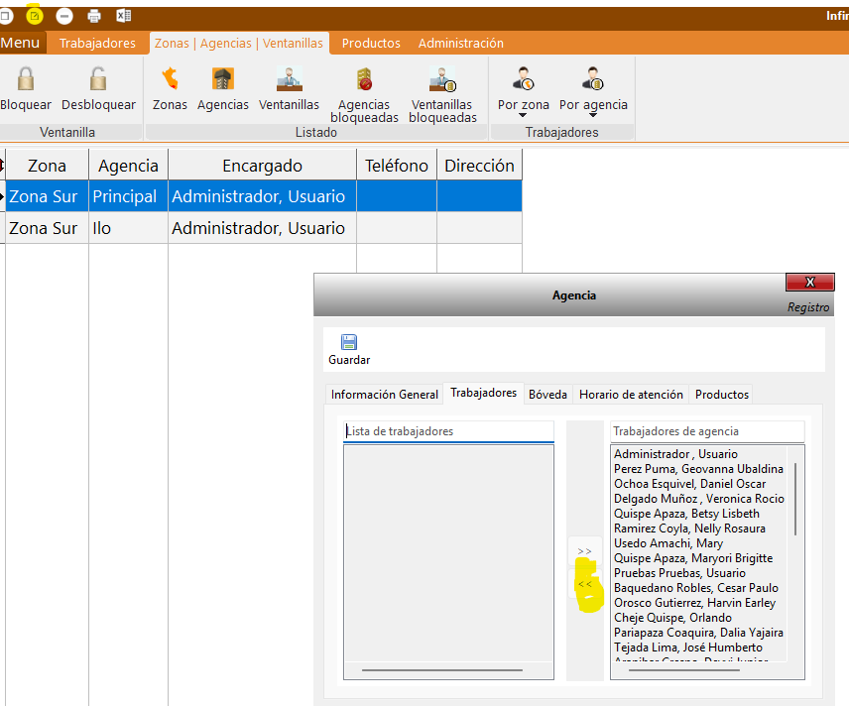Show Agencias bloqueadas list
849x706 pixels.
click(364, 80)
